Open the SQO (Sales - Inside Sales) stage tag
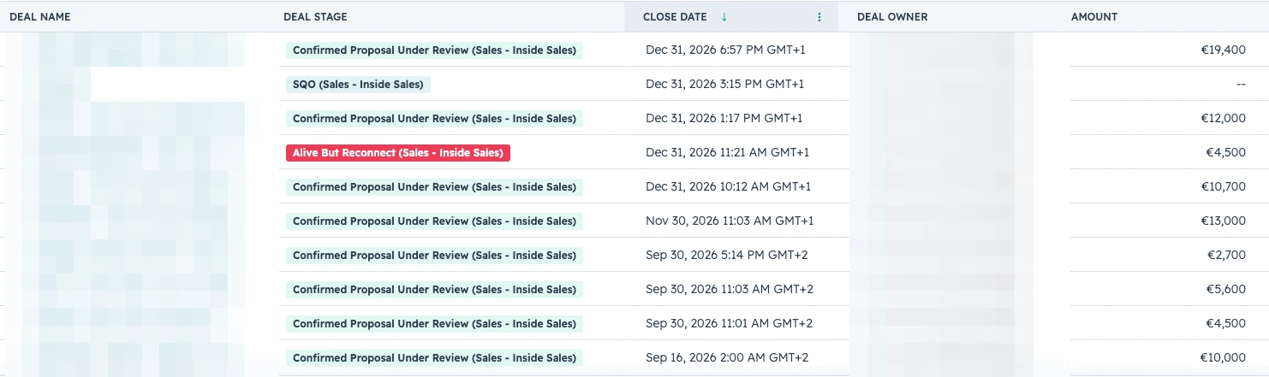This screenshot has width=1269, height=377. point(358,85)
